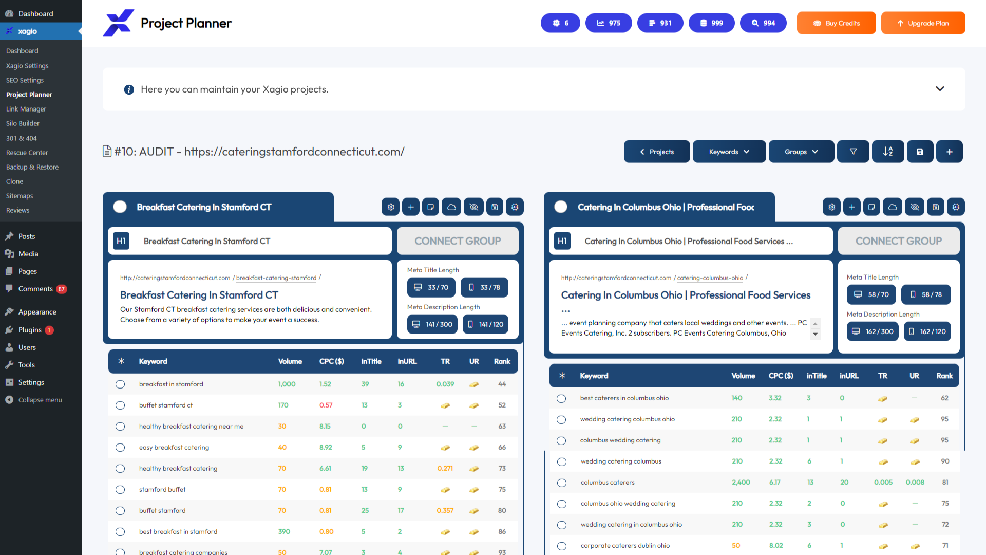The image size is (986, 555).
Task: Select the keyword row 'breakfast in stamford'
Action: (x=120, y=384)
